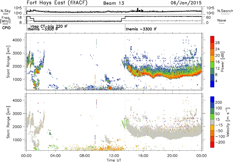Click the 'Velocity [m s-1]' colorbar label
Screen dimensions: 233x162
228,122
